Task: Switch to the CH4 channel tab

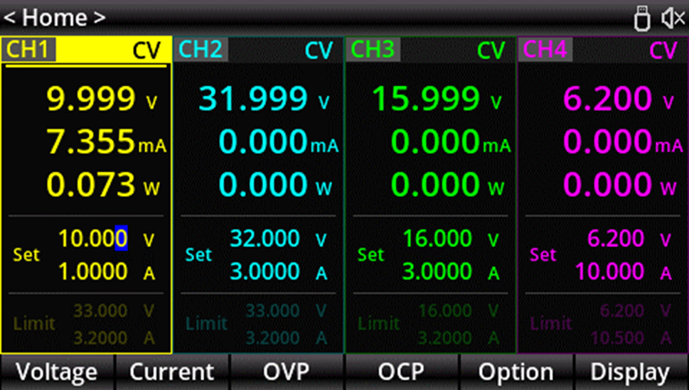Action: (x=545, y=50)
